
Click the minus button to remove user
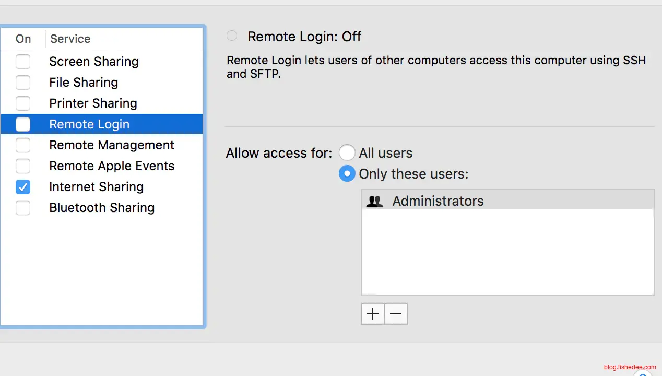click(x=396, y=314)
